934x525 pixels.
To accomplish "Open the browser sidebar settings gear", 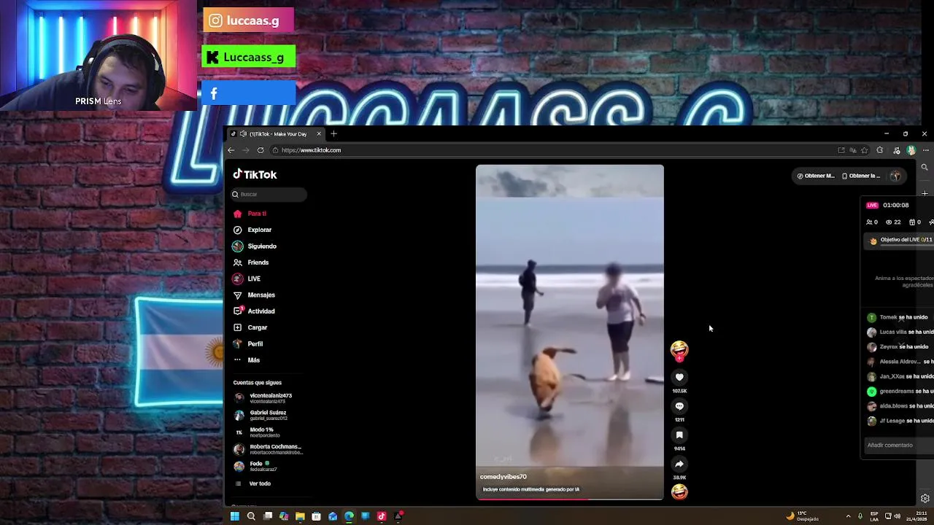I will click(x=925, y=499).
